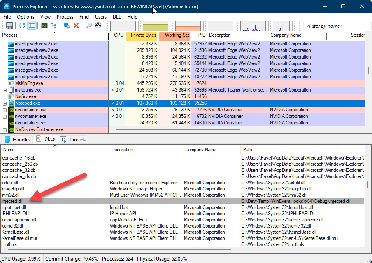Open the Users menu
The width and height of the screenshot is (372, 263).
[100, 17]
